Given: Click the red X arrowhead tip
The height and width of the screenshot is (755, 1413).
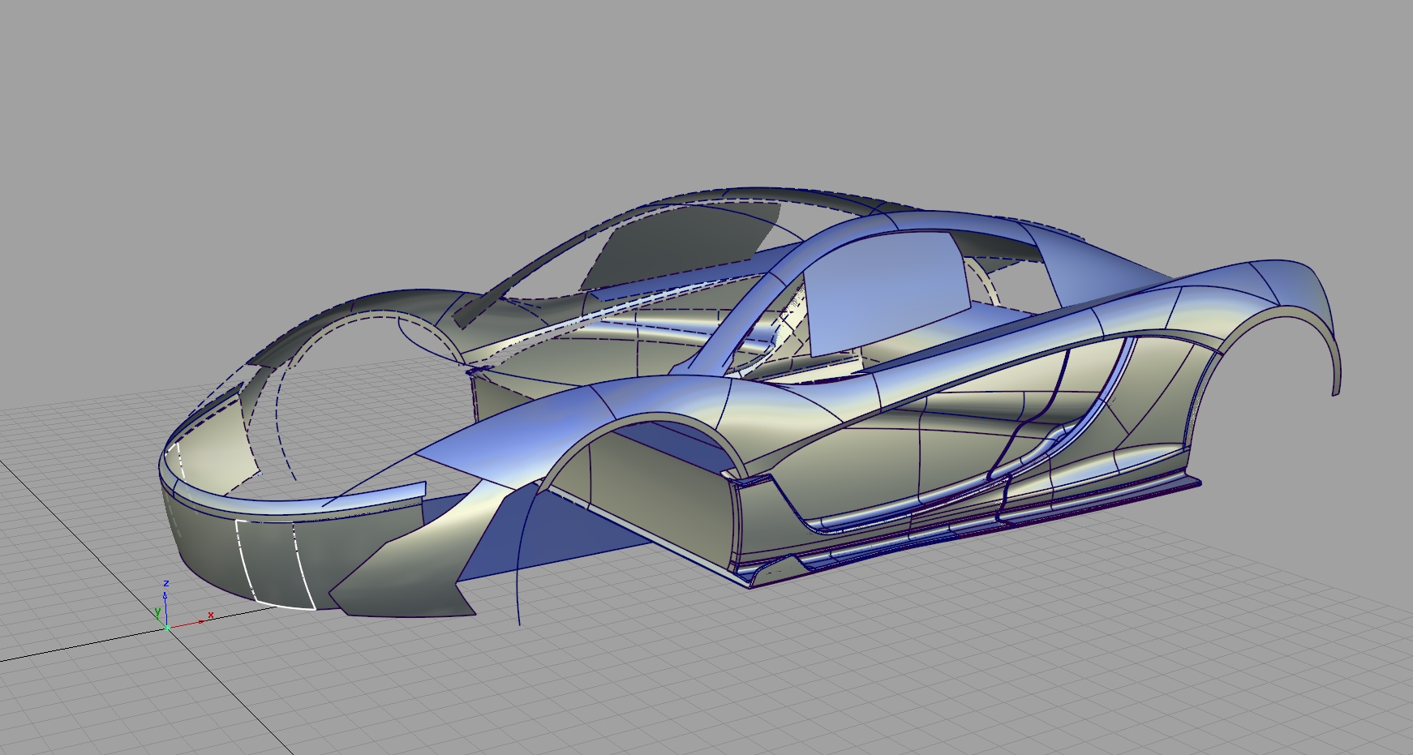Looking at the screenshot, I should pyautogui.click(x=202, y=621).
